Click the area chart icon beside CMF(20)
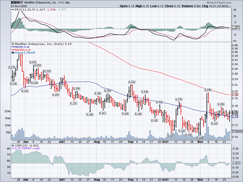 click(13, 145)
